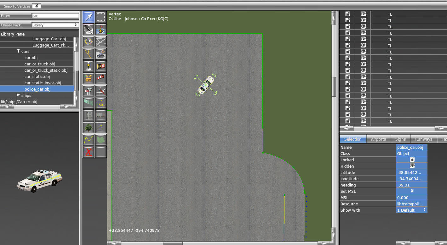
Task: Select the tool showing a row of buildings
Action: (101, 115)
